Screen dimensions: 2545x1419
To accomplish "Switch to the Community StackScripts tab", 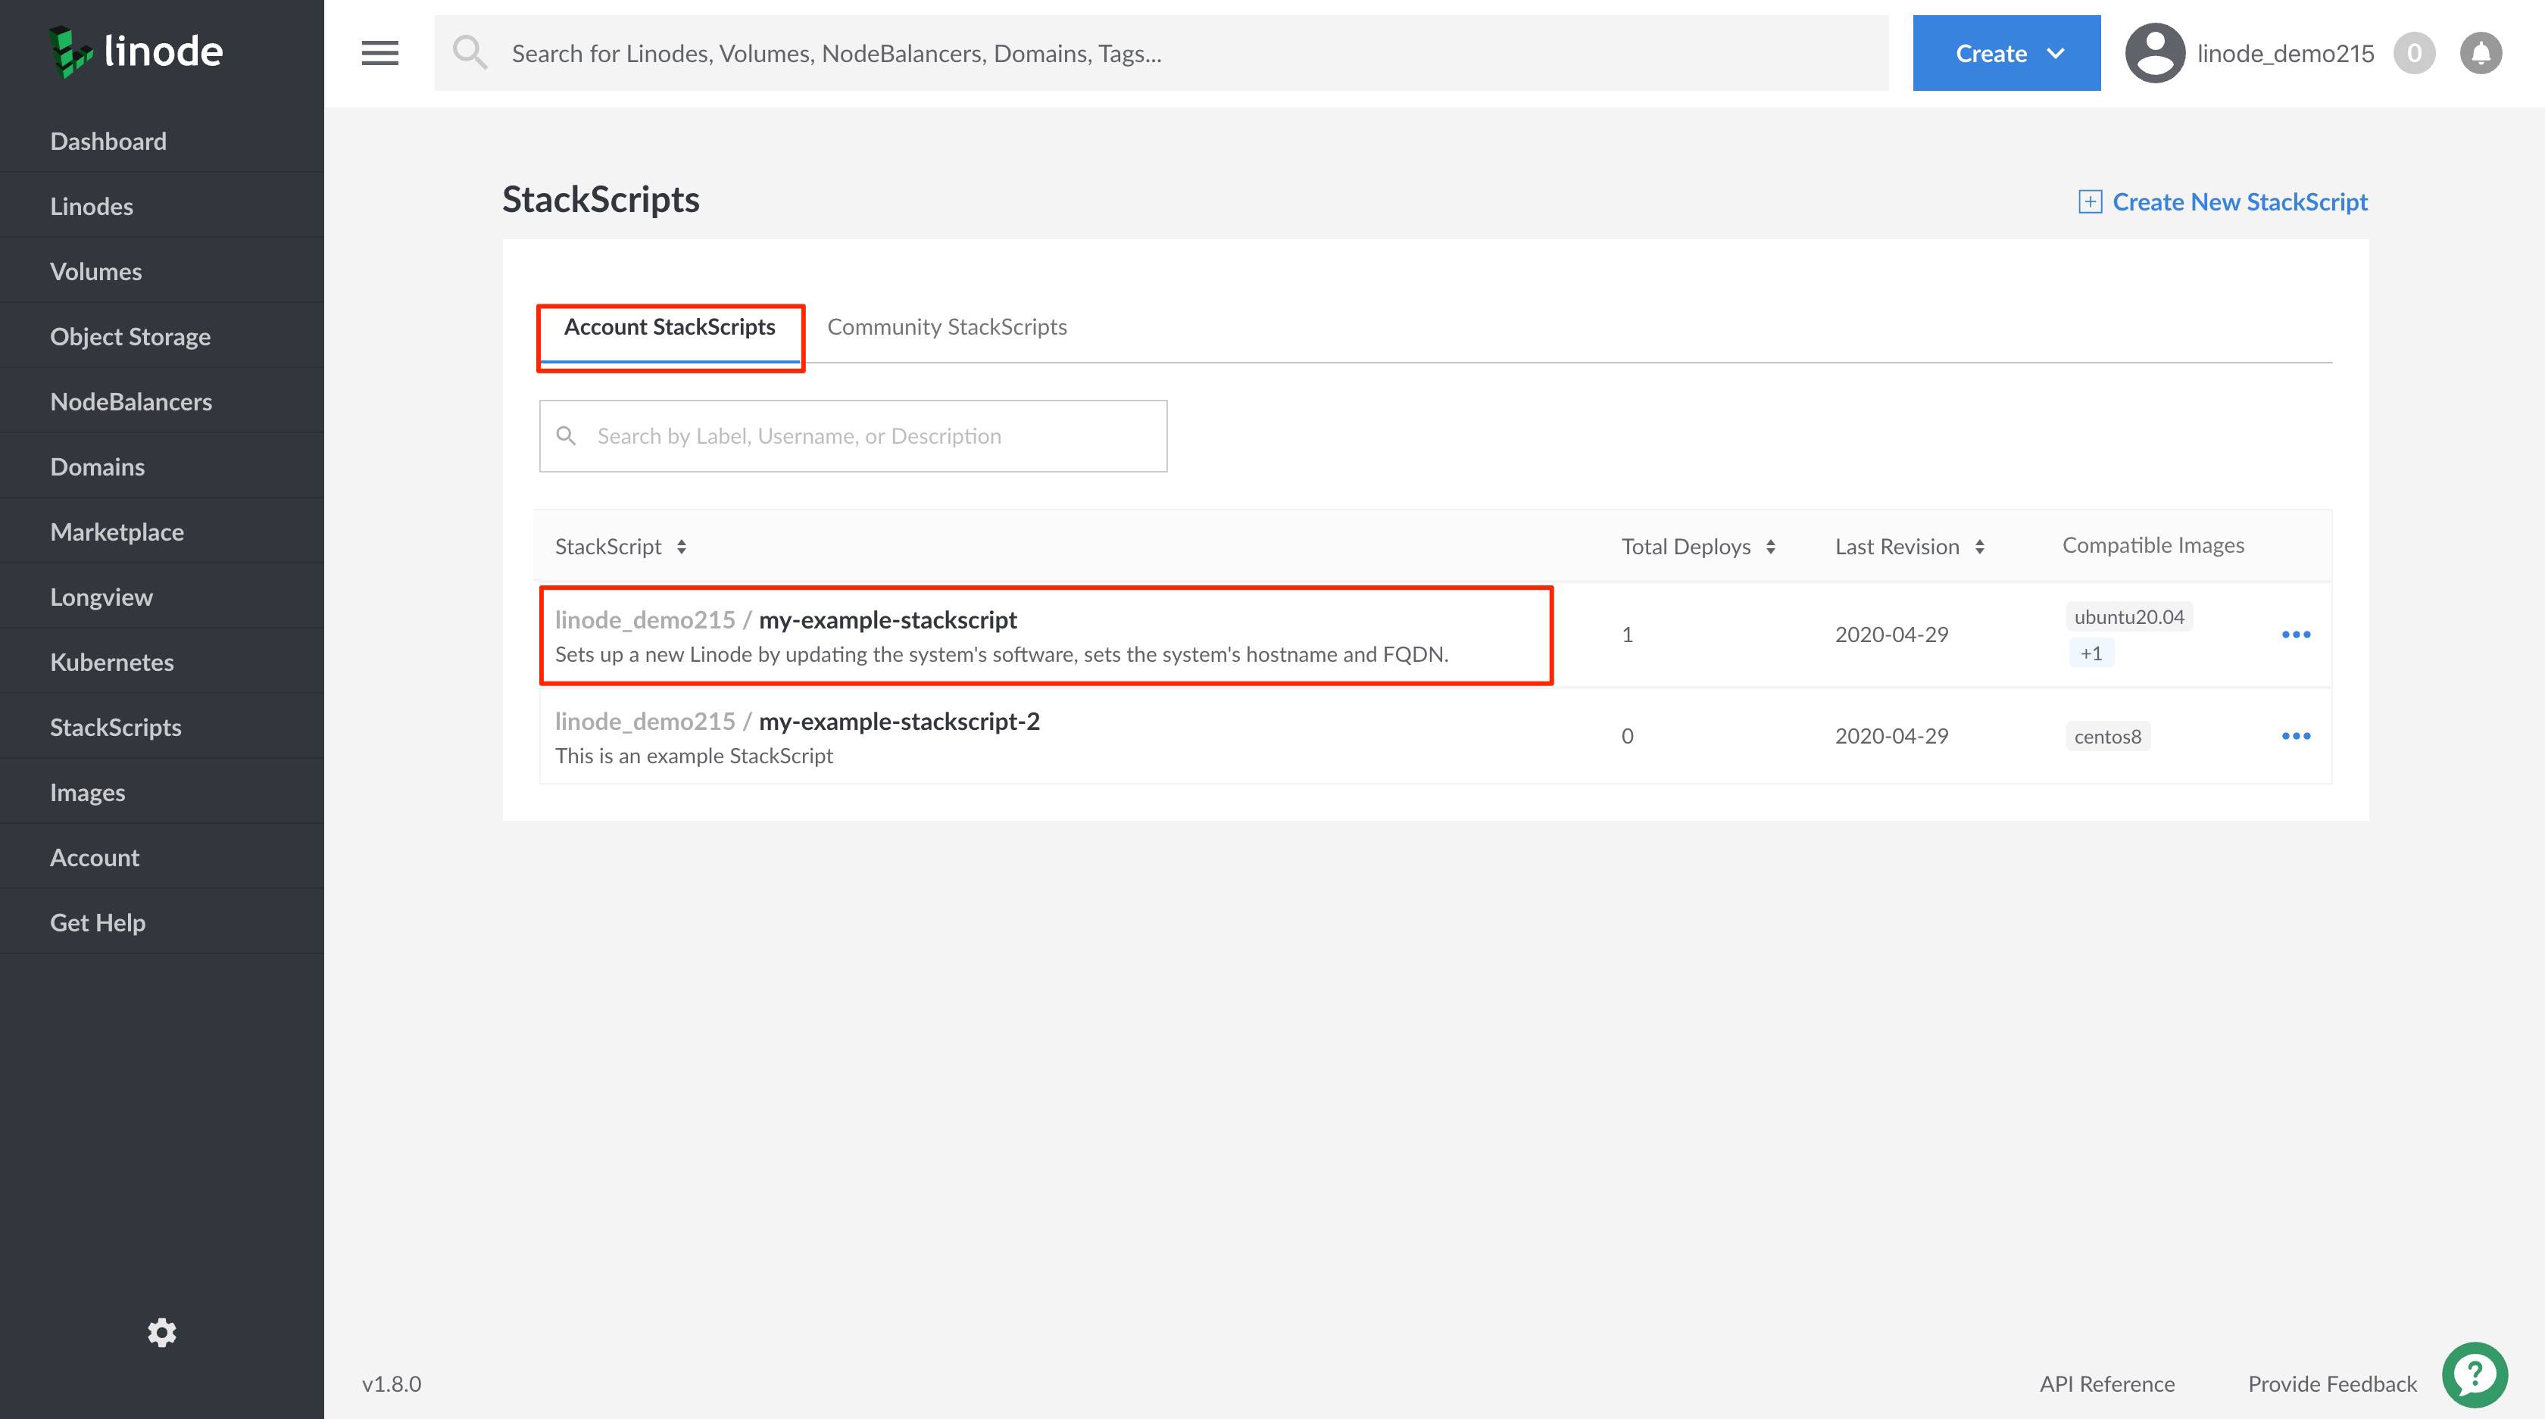I will pyautogui.click(x=945, y=327).
